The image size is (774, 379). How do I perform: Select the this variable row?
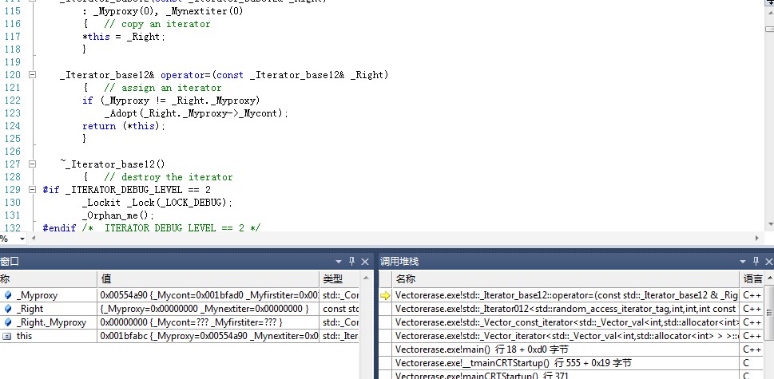click(x=180, y=336)
